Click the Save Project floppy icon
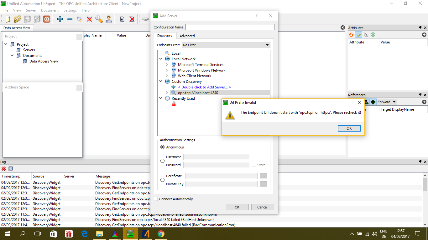Image resolution: width=428 pixels, height=240 pixels. (27, 19)
